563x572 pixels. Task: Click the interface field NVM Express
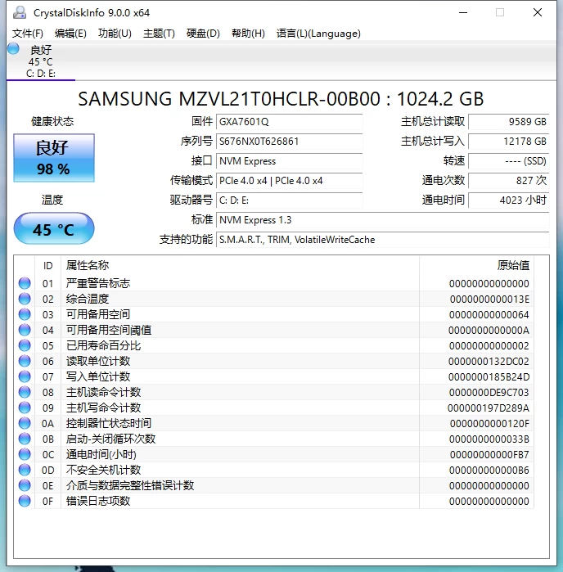[x=290, y=161]
